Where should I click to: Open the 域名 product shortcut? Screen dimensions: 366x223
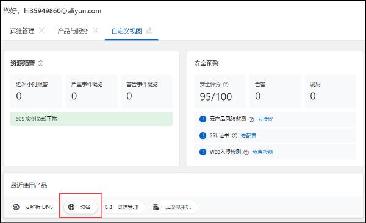click(81, 207)
